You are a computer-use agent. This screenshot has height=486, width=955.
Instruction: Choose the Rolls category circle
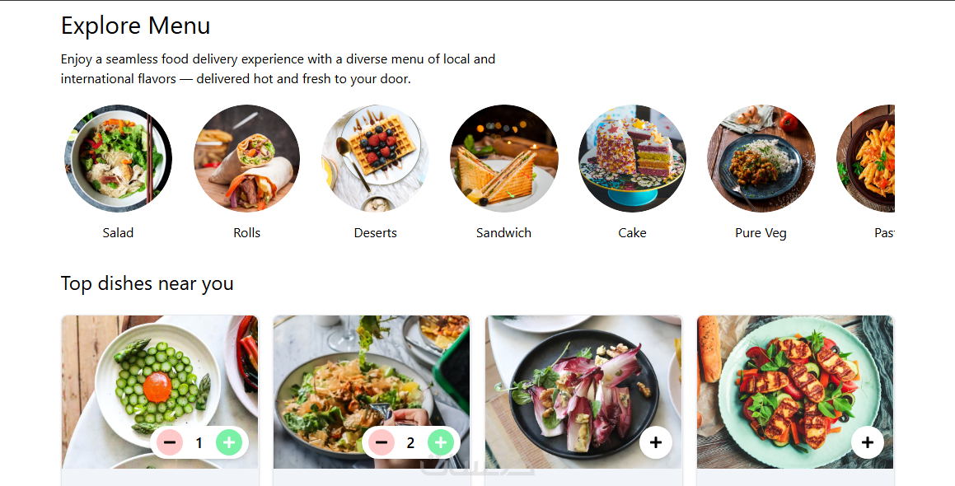pos(246,159)
